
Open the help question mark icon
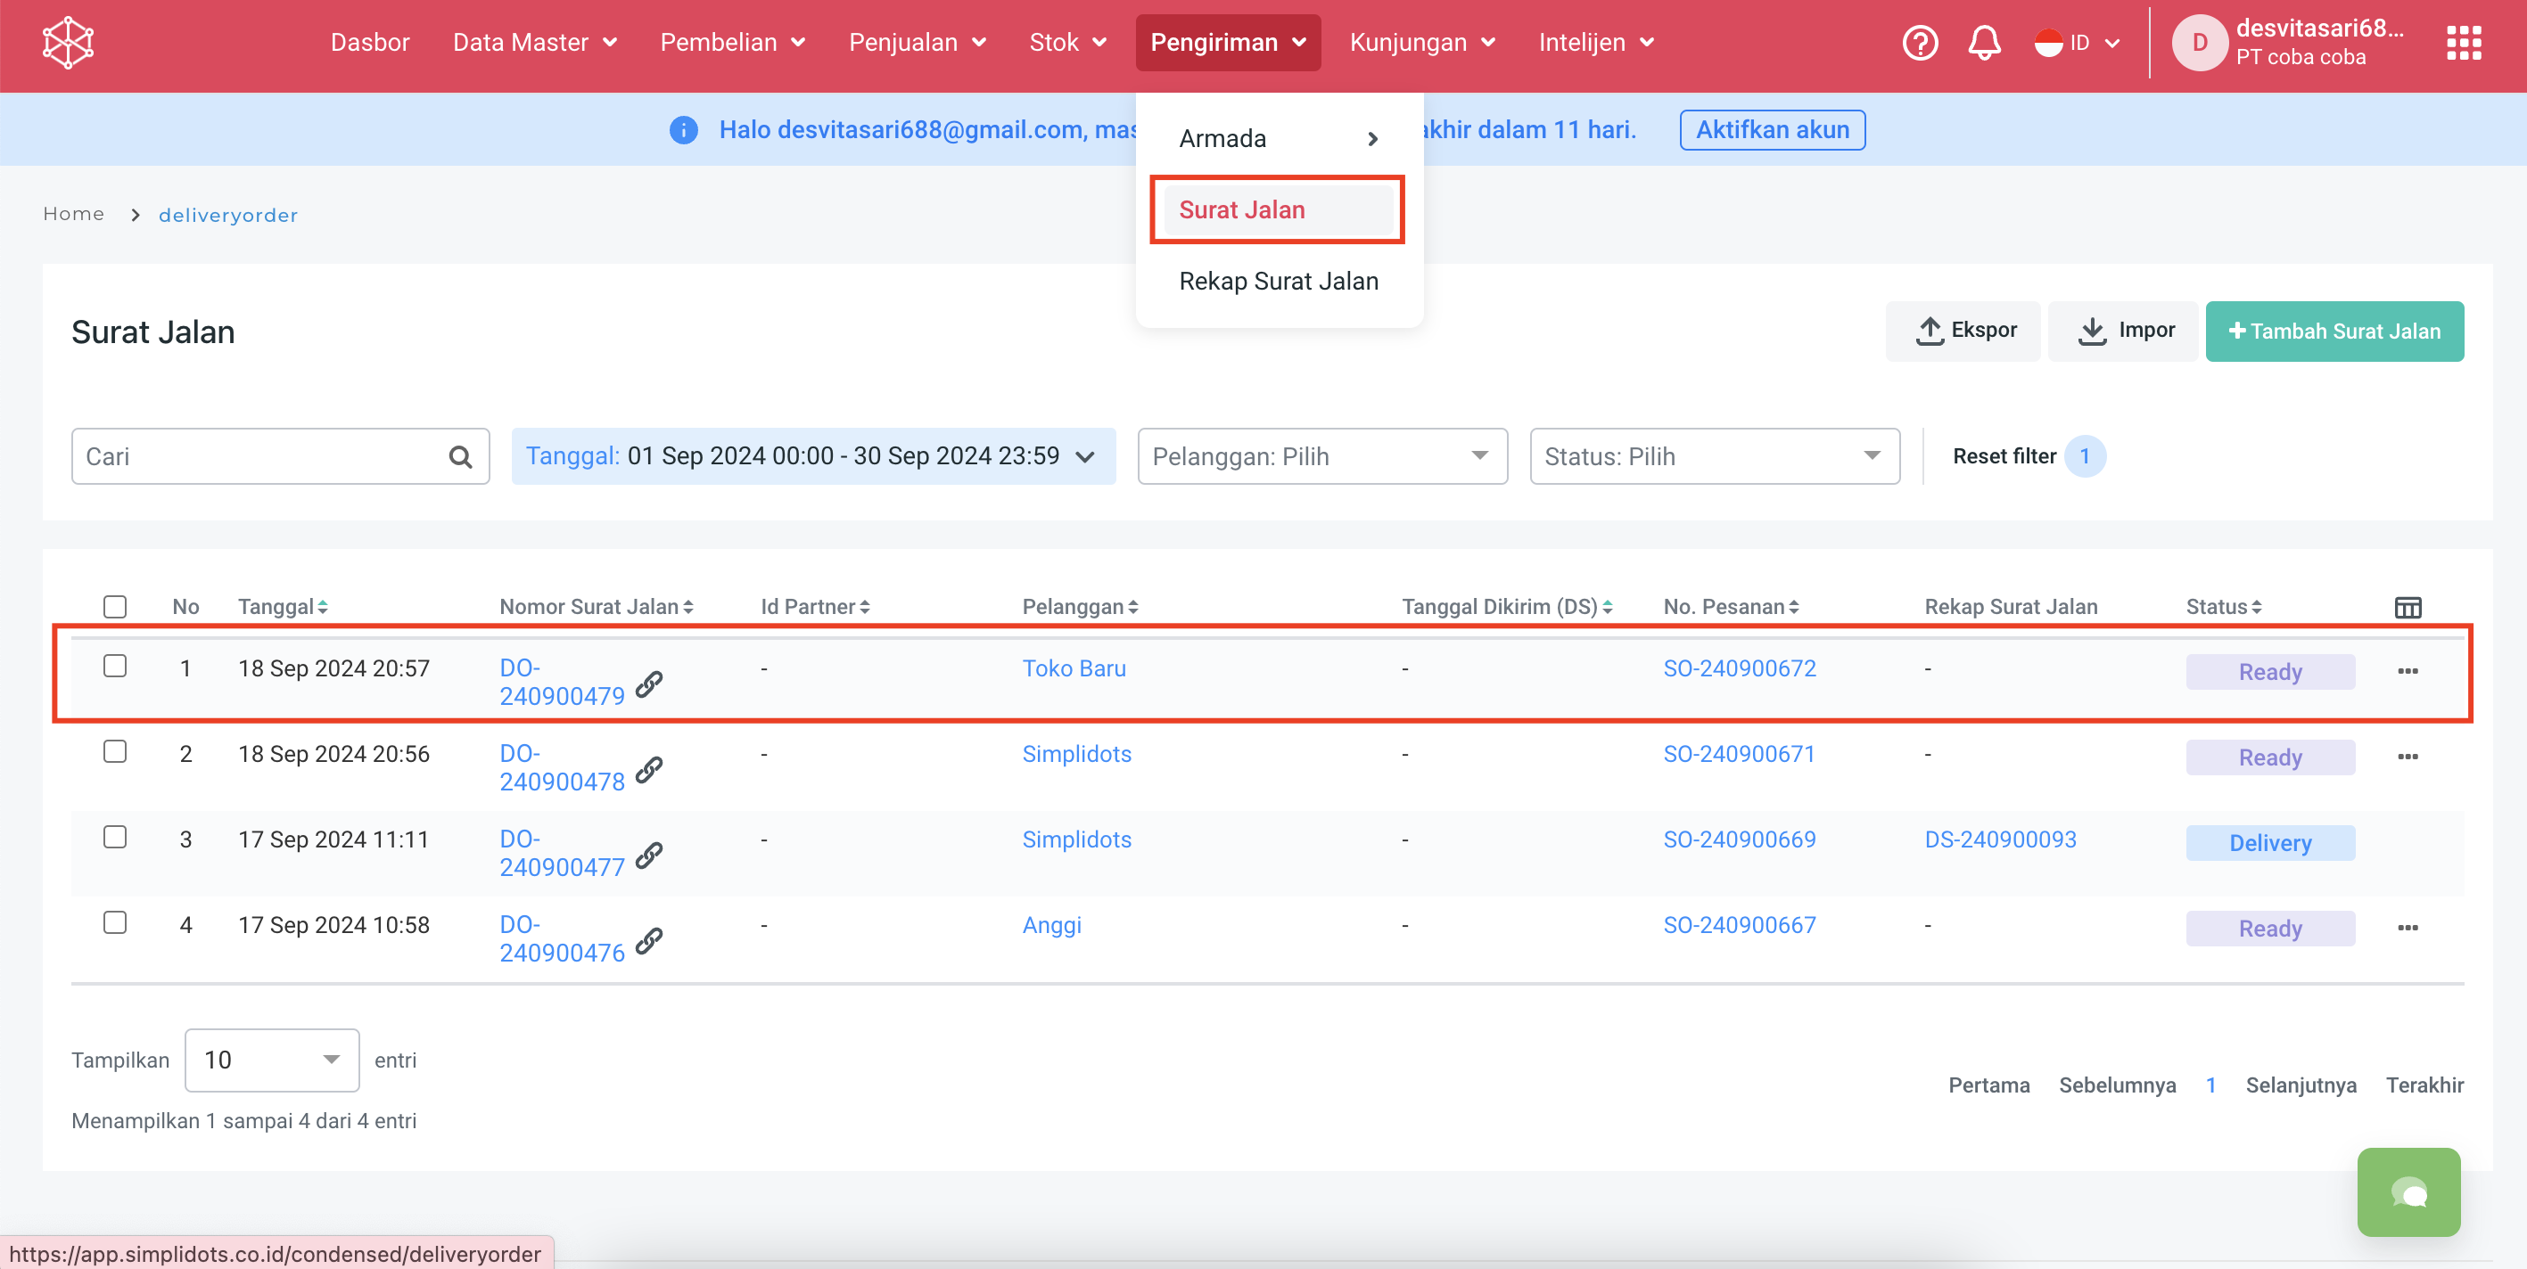point(1920,42)
